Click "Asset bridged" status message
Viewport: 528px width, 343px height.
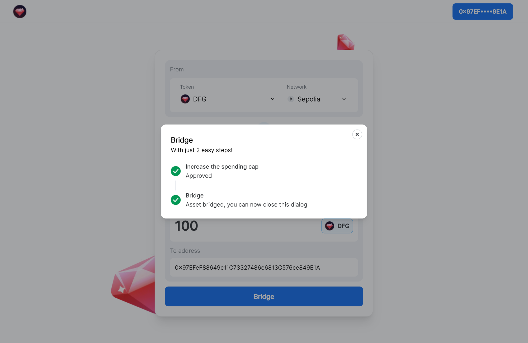[x=246, y=204]
